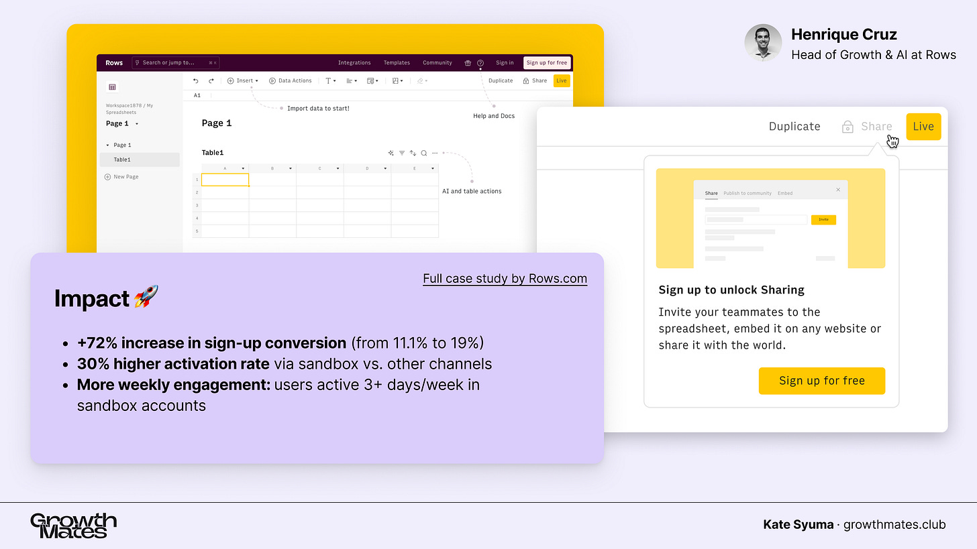Open the text alignment dropdown
Screen dimensions: 977x549
click(352, 80)
